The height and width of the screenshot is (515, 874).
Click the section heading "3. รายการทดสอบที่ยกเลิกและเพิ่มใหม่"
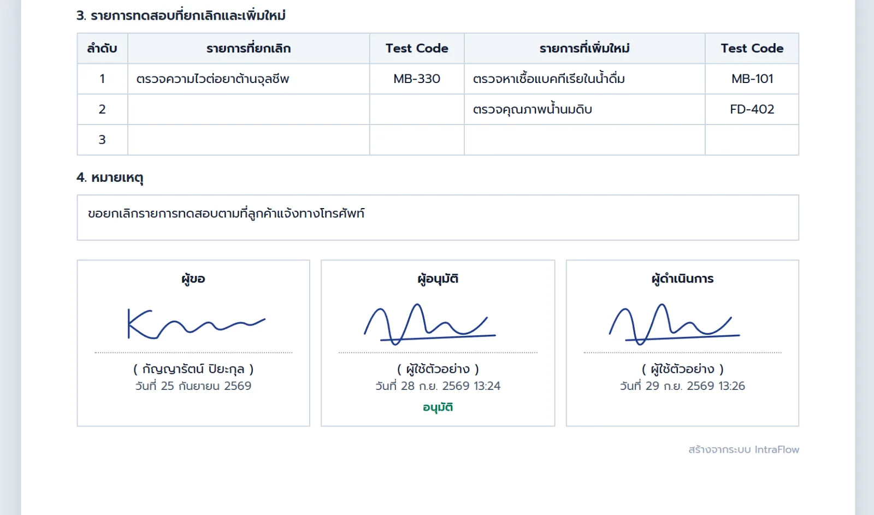click(x=181, y=15)
